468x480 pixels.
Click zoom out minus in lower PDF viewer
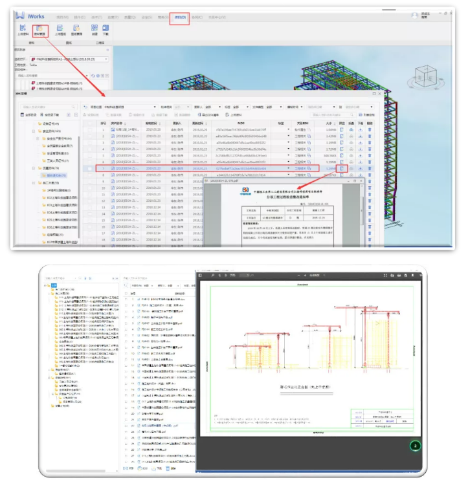tap(298, 275)
